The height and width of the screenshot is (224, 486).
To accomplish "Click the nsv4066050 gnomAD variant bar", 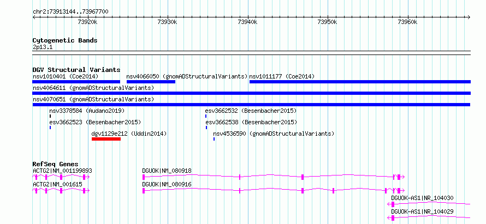I will 151,82.
